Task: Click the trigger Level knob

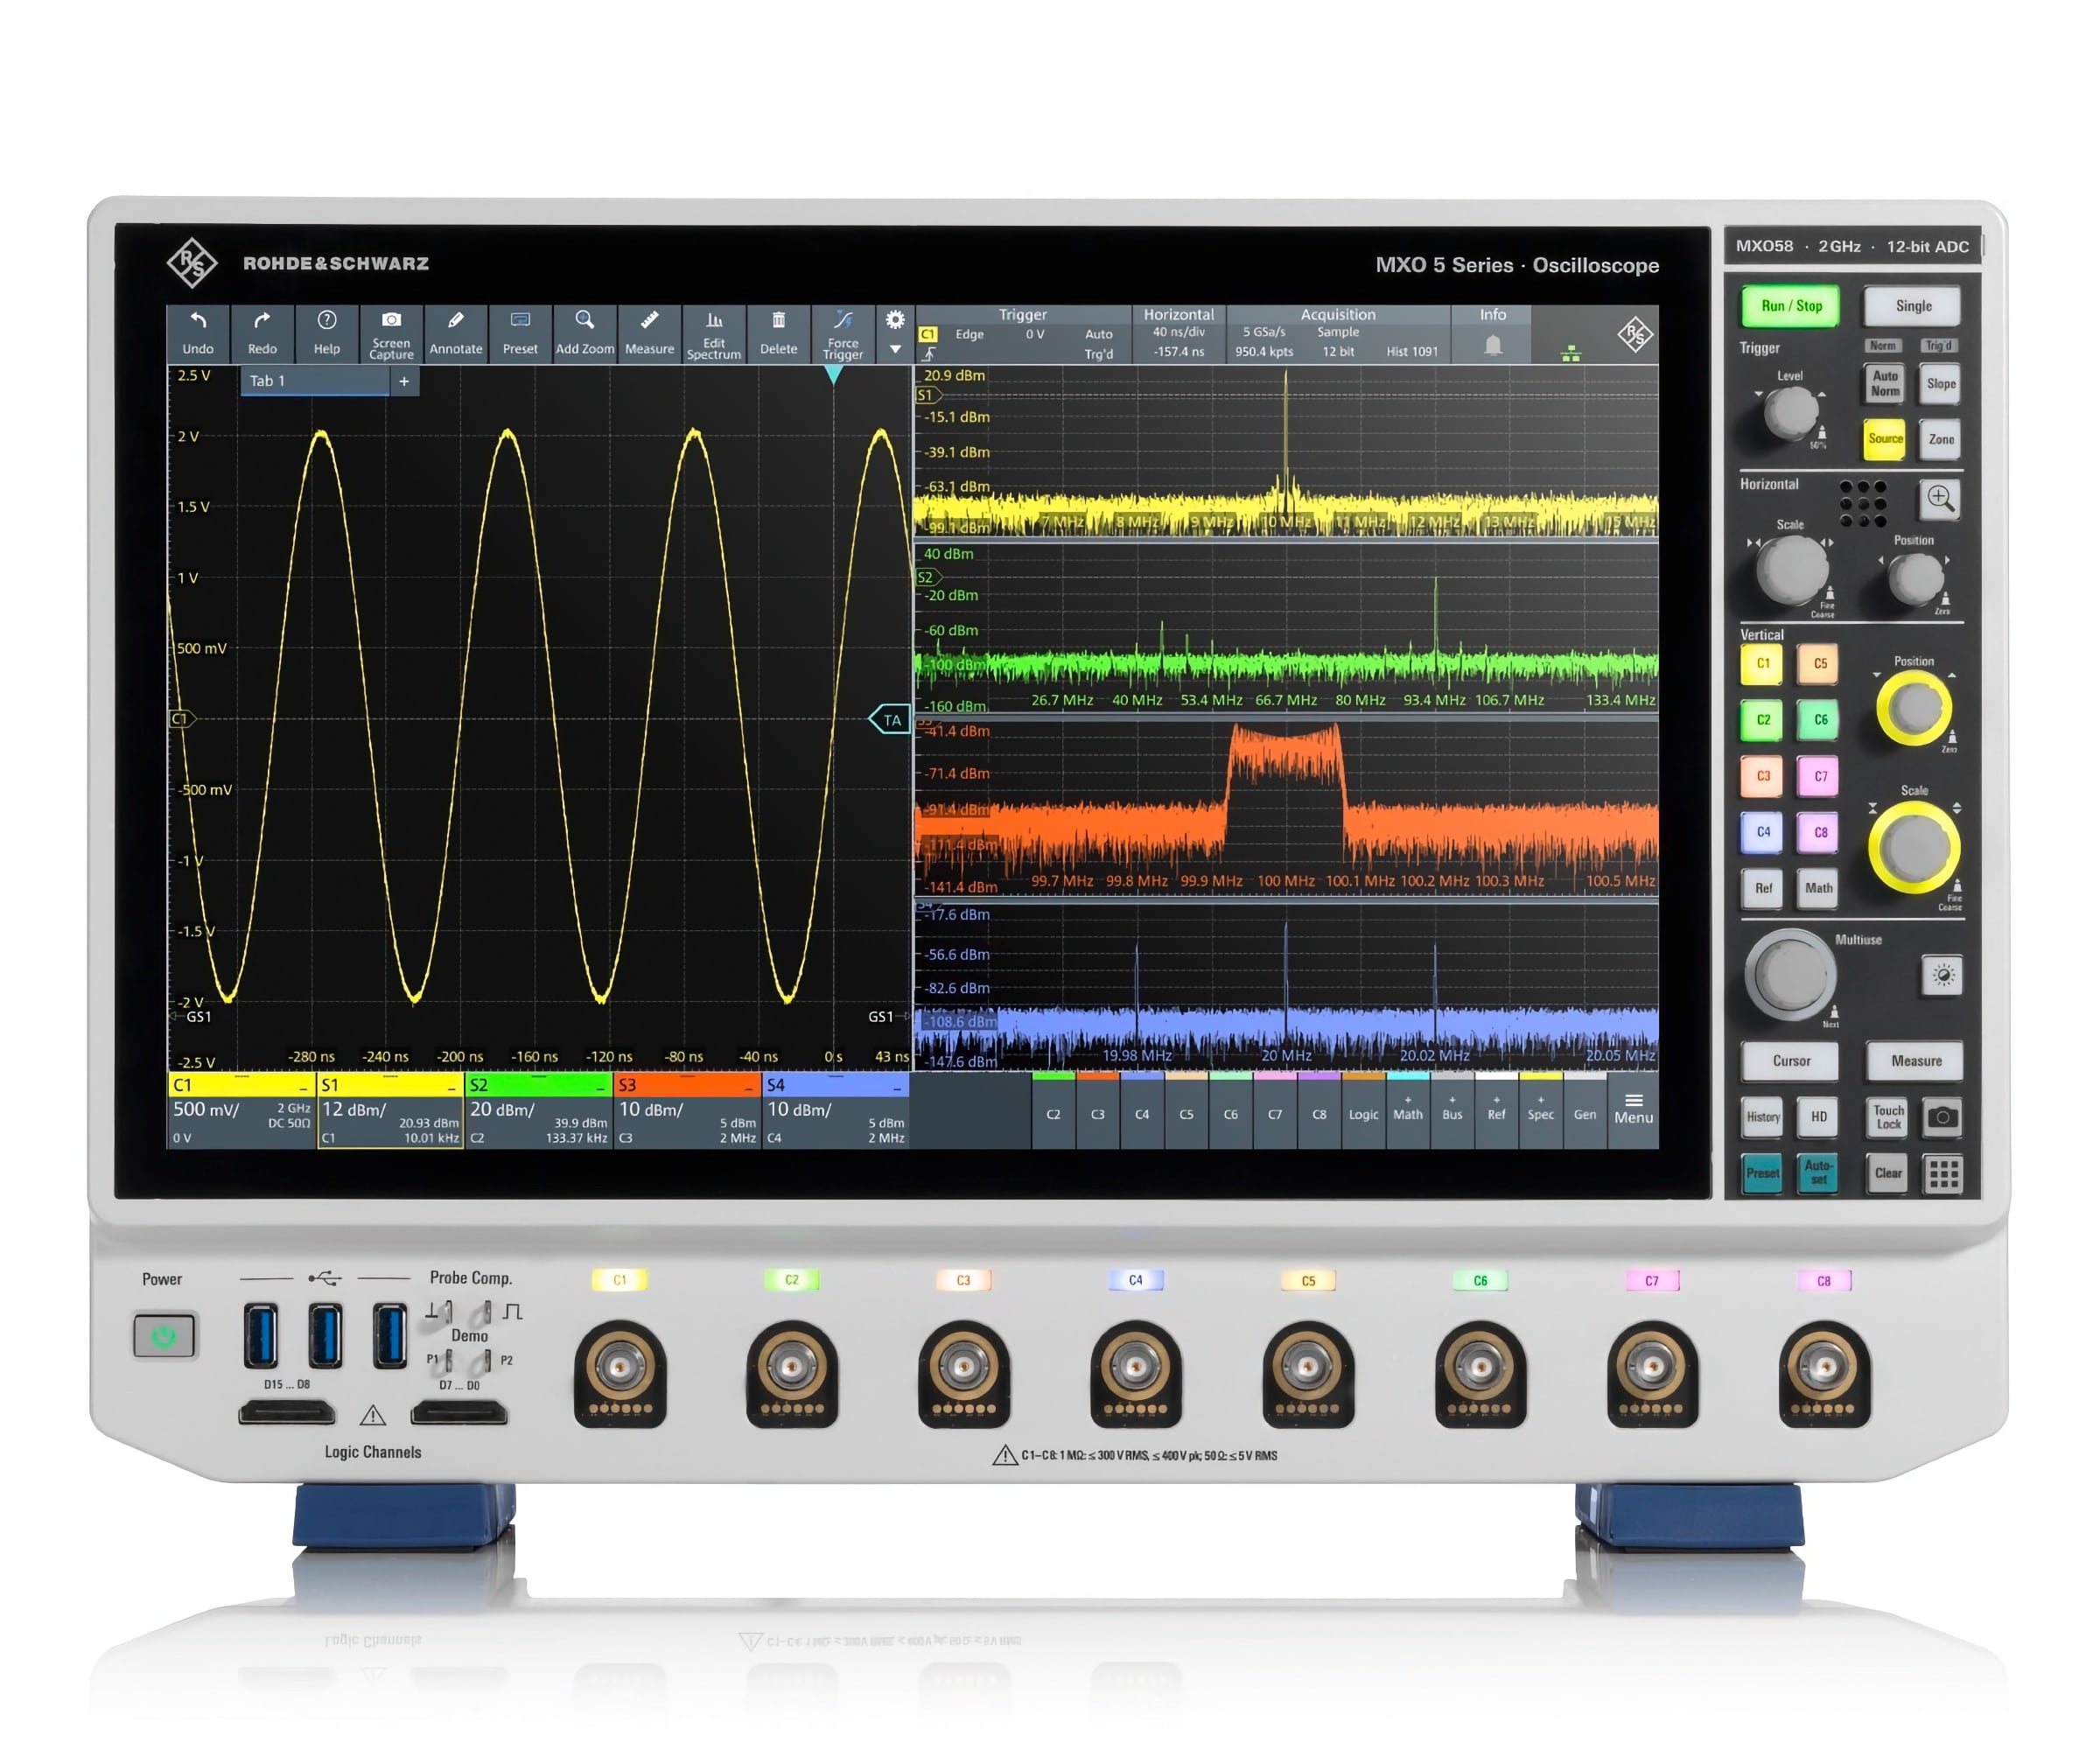Action: pyautogui.click(x=1790, y=411)
